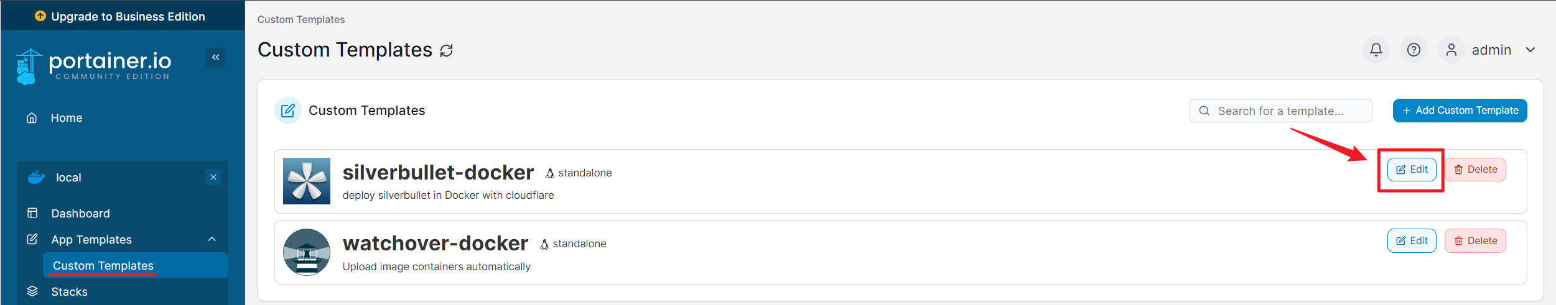Collapse the sidebar with double-chevron icon
This screenshot has height=305, width=1556.
[x=215, y=57]
